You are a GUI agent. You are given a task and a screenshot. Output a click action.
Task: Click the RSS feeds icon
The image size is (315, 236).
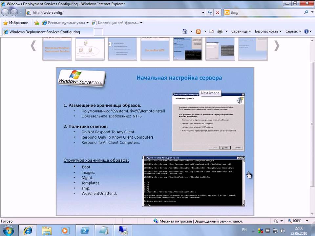pos(198,31)
